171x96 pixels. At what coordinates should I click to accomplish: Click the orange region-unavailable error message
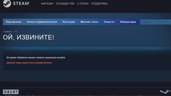[x=29, y=63]
